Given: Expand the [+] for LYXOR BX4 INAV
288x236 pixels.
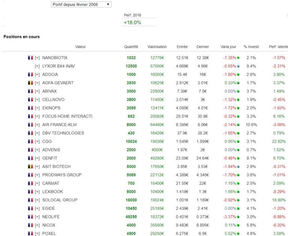Looking at the screenshot, I should tap(37, 66).
